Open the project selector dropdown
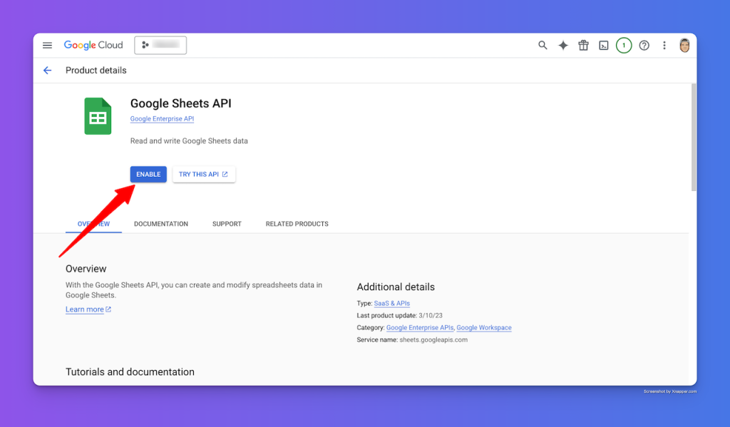Viewport: 730px width, 427px height. 160,45
